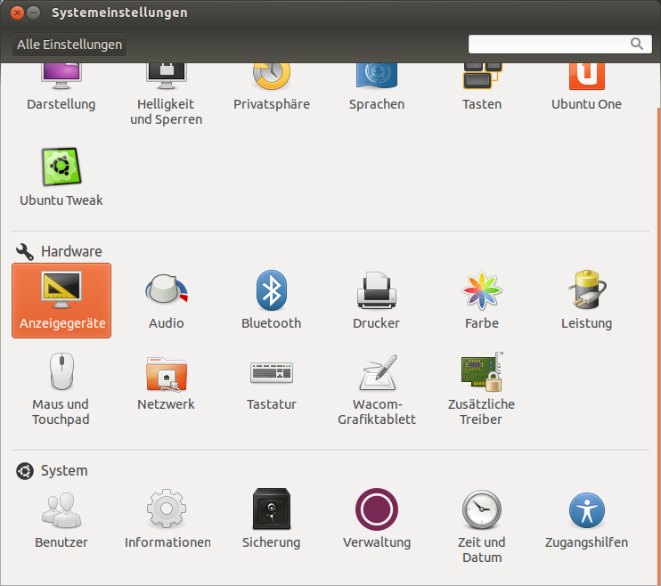Open Benutzer user accounts

(x=61, y=518)
